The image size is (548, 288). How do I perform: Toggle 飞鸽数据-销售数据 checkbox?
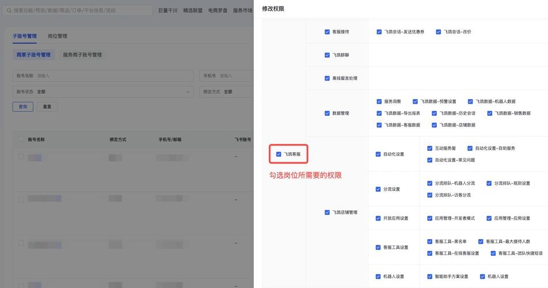pyautogui.click(x=490, y=113)
